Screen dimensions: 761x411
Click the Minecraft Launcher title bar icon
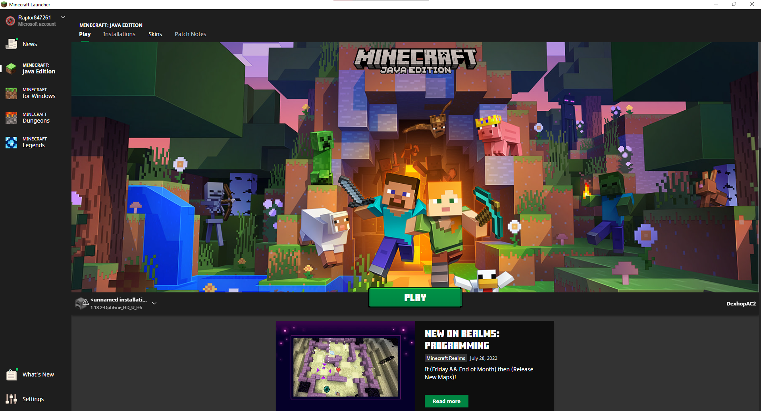(x=4, y=4)
